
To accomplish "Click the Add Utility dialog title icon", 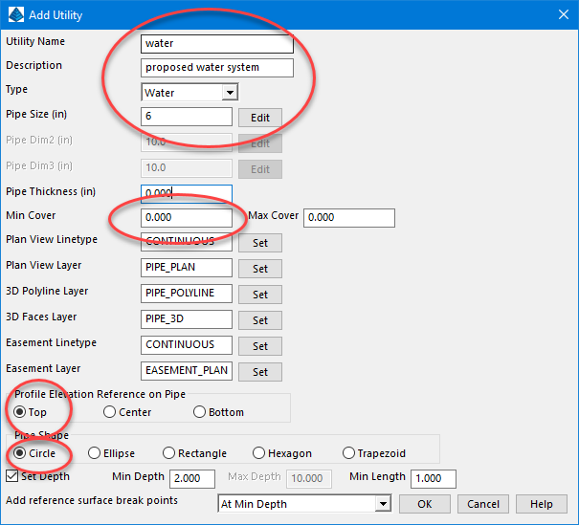I will point(13,15).
